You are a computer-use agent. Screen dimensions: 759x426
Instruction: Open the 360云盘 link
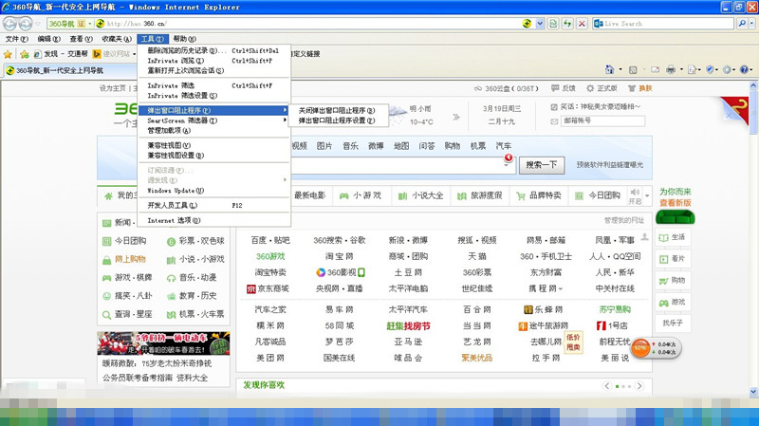[506, 88]
